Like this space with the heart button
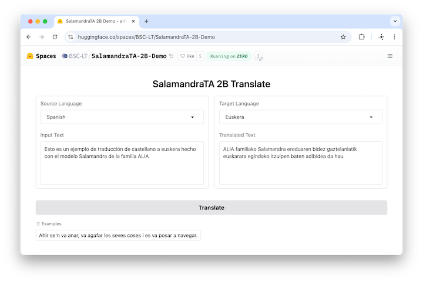This screenshot has width=423, height=282. [x=187, y=56]
